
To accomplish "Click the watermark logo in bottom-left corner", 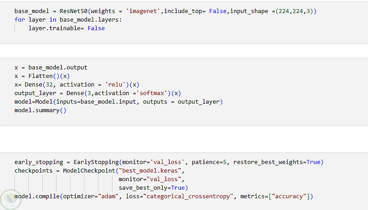I will [10, 200].
